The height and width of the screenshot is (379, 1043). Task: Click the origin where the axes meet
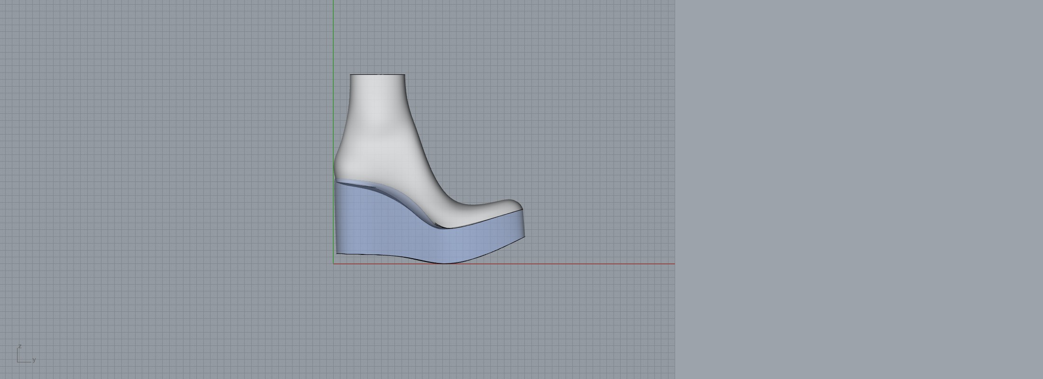(x=333, y=264)
